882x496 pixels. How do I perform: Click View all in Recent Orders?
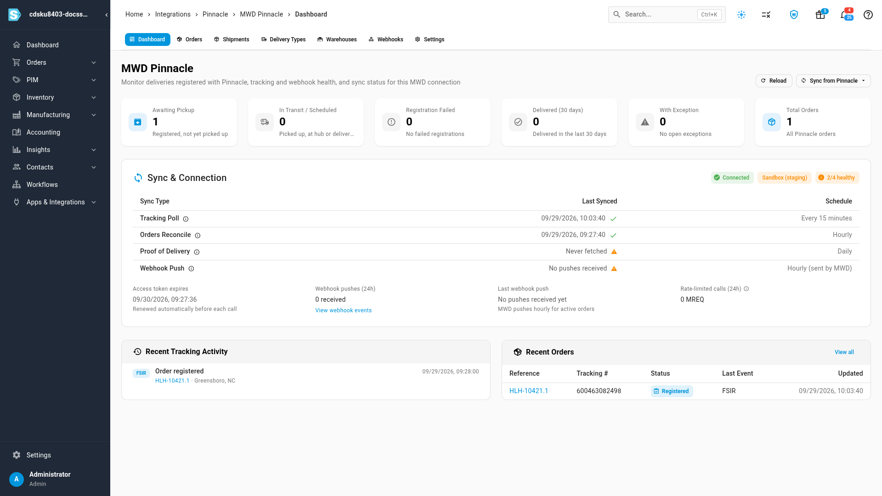[844, 352]
